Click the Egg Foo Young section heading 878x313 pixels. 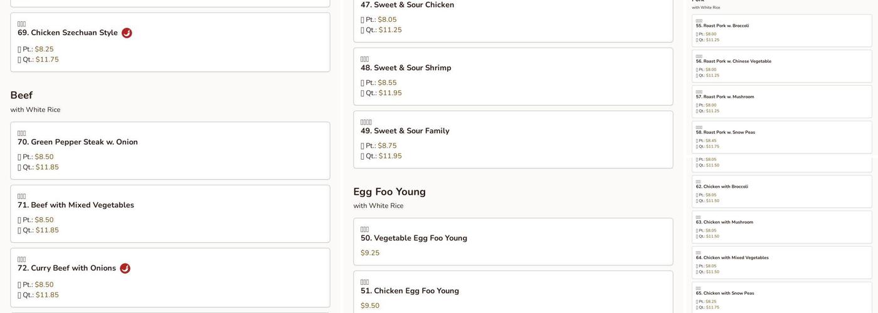point(389,192)
